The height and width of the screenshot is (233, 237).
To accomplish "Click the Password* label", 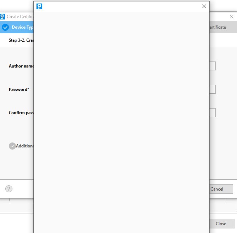I will point(19,89).
